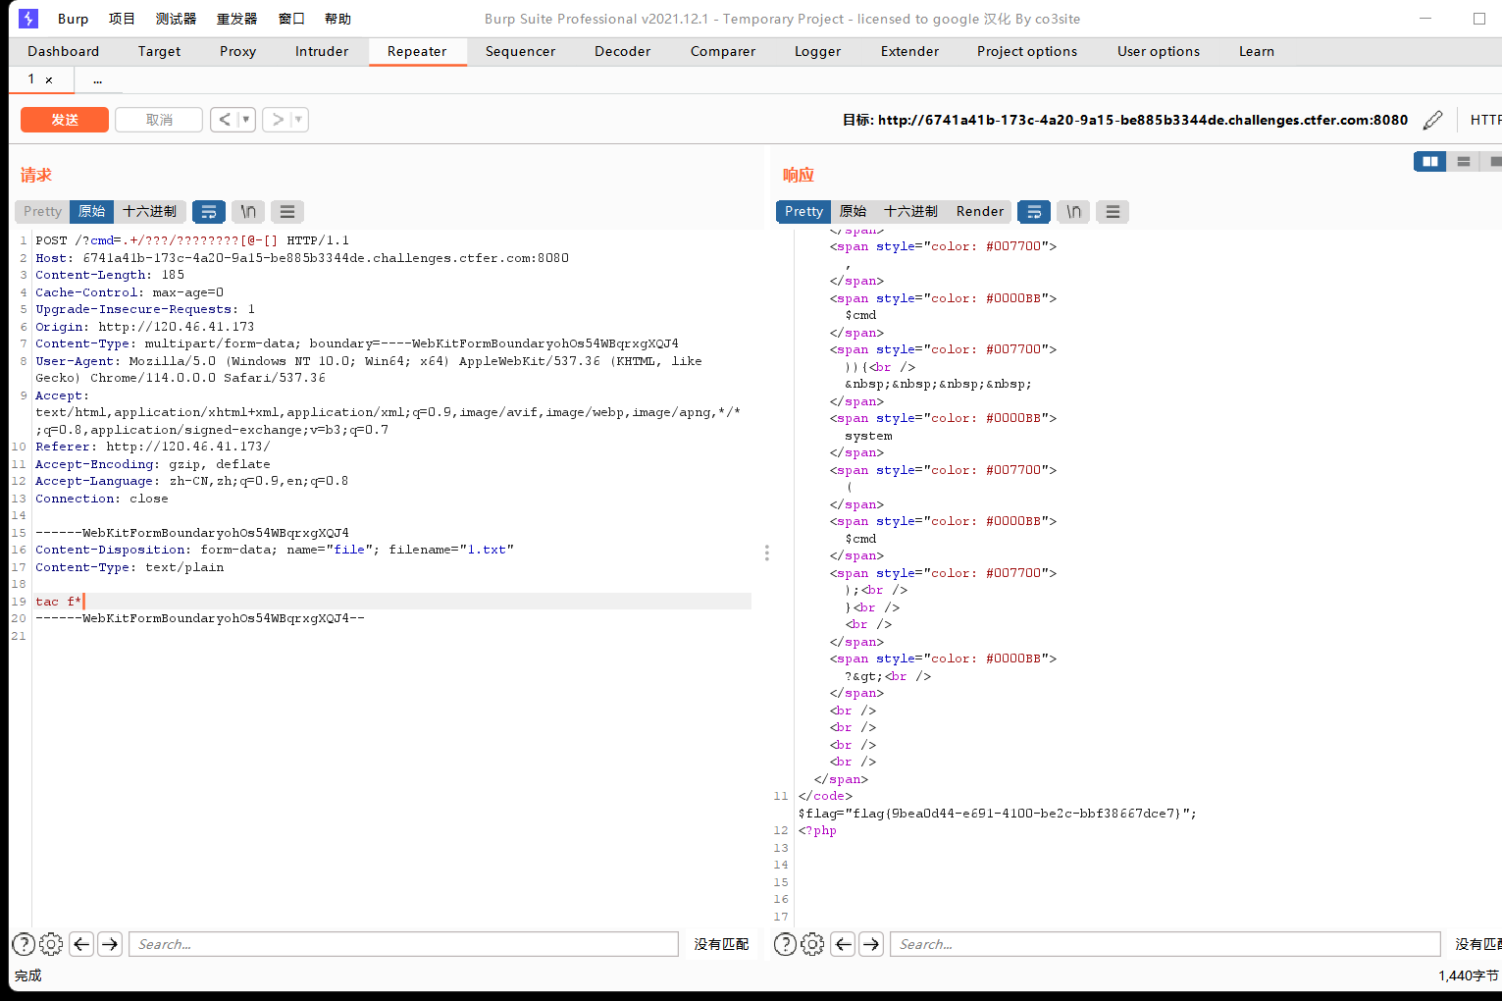
Task: Switch to the Intruder tab
Action: point(322,51)
